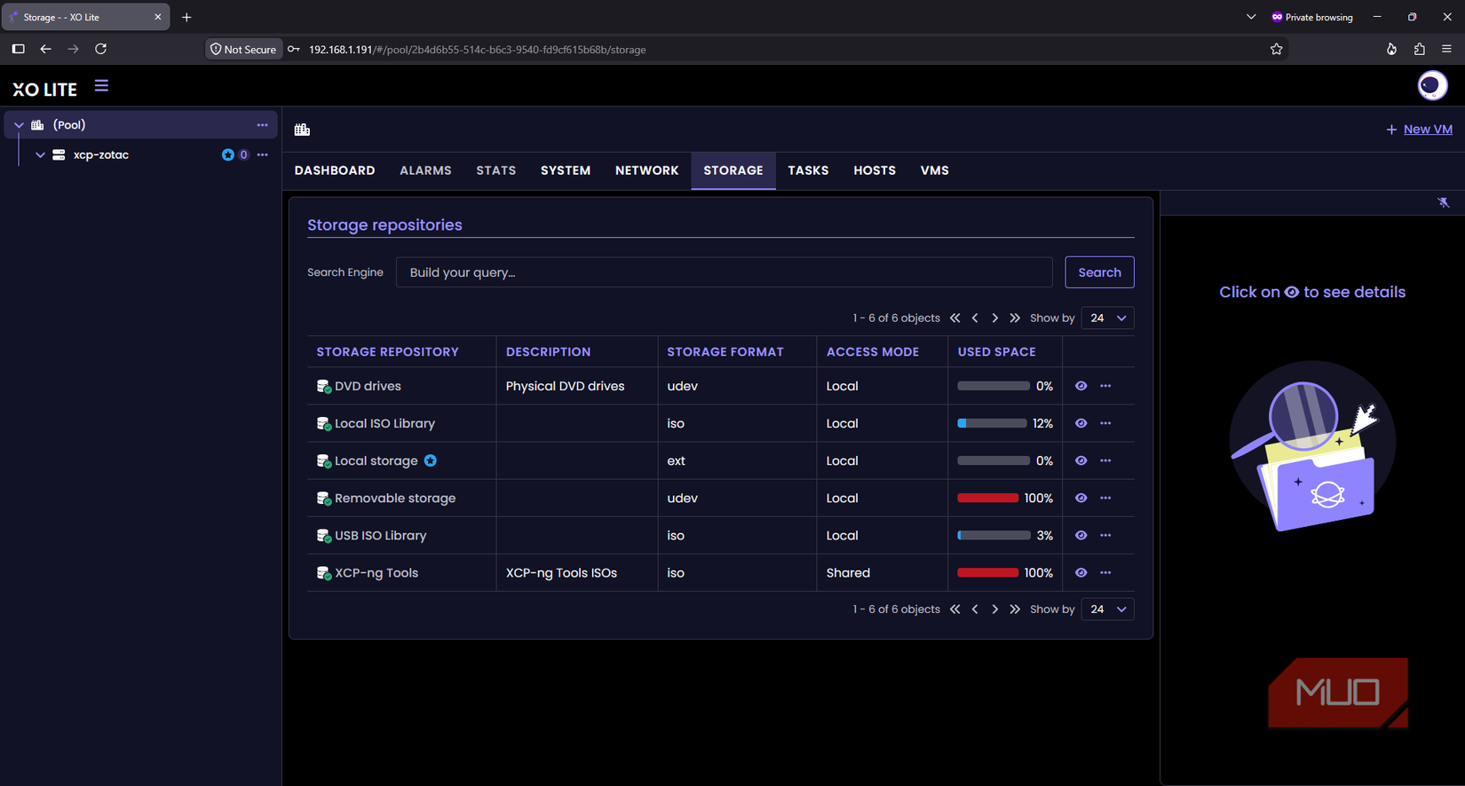This screenshot has width=1465, height=786.
Task: Show details for USB ISO Library via eye icon
Action: click(x=1081, y=535)
